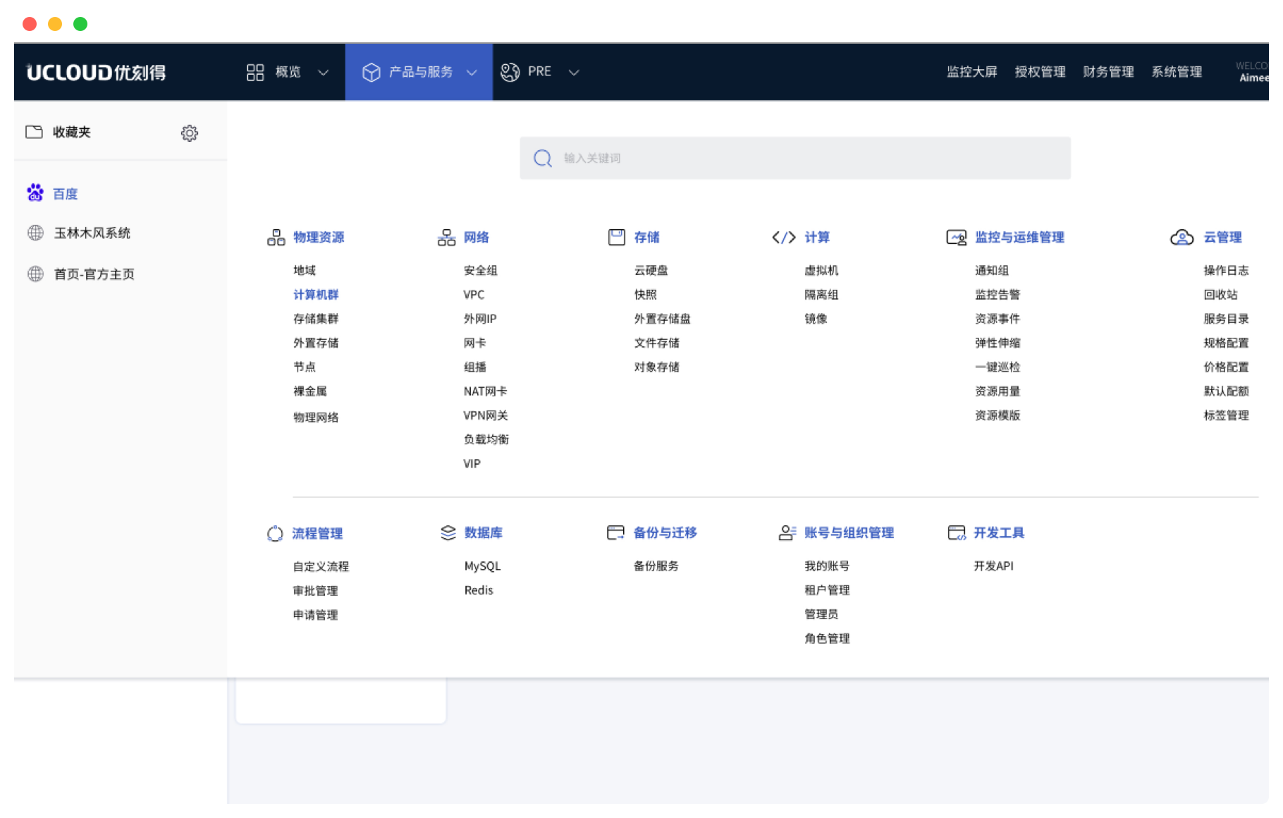
Task: Open 回收站 under 云管理
Action: coord(1220,295)
